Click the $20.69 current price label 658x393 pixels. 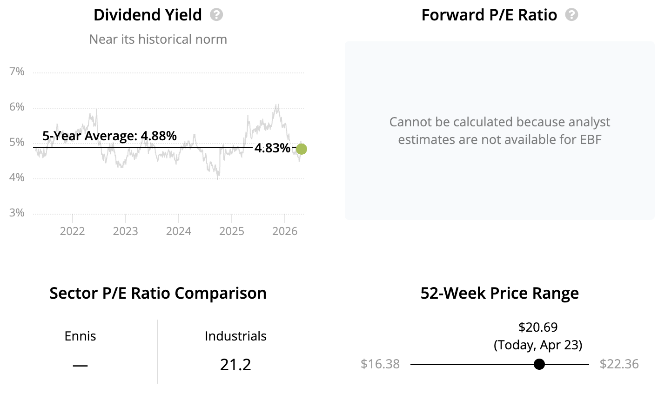point(538,327)
